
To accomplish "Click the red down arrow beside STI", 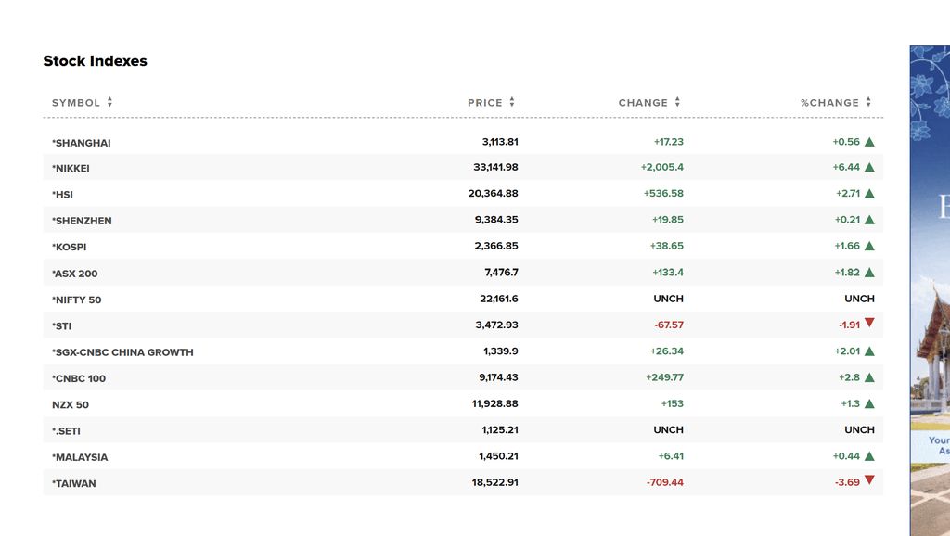I will click(x=869, y=325).
